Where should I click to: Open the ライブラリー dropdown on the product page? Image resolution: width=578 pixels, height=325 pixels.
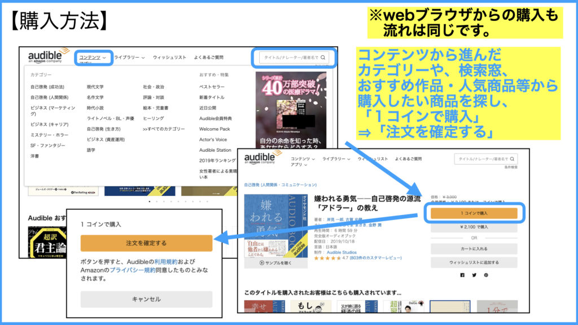(336, 159)
